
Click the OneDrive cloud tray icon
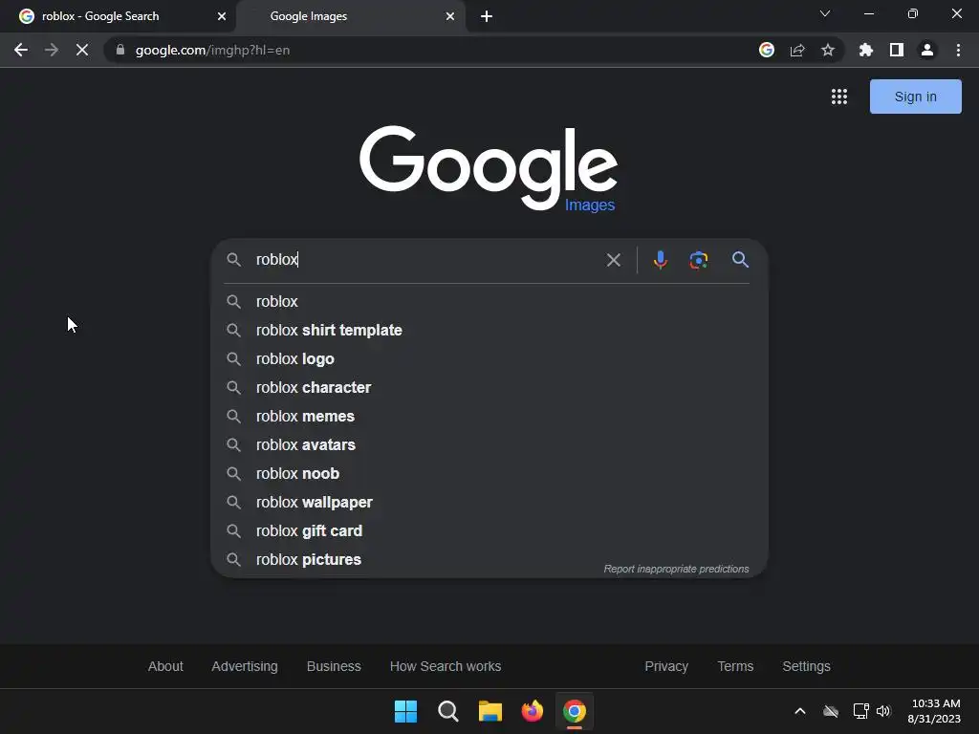coord(831,711)
